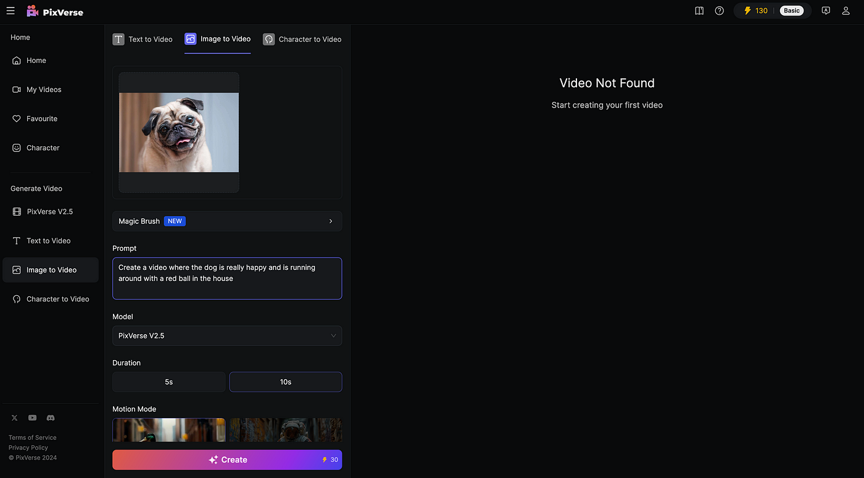
Task: Open the user account profile icon
Action: click(x=846, y=10)
